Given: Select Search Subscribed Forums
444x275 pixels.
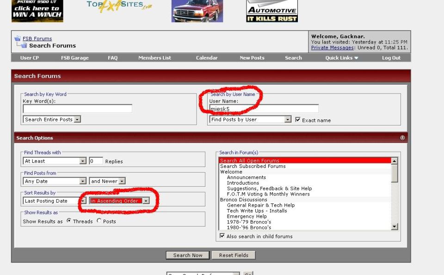Looking at the screenshot, I should (x=305, y=166).
